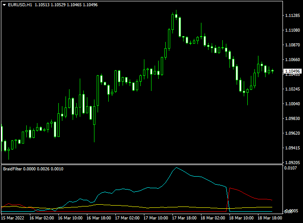Click the 16 Mar 02:00 time label
The image size is (303, 223).
pos(41,218)
